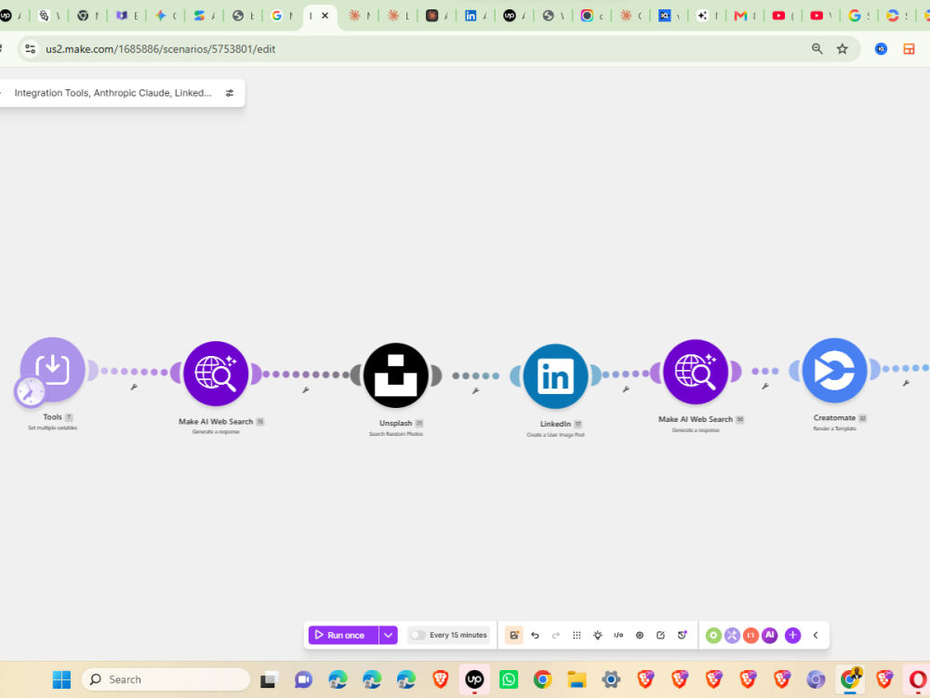Open the first Make AI Web Search module
The width and height of the screenshot is (930, 698).
tap(216, 374)
